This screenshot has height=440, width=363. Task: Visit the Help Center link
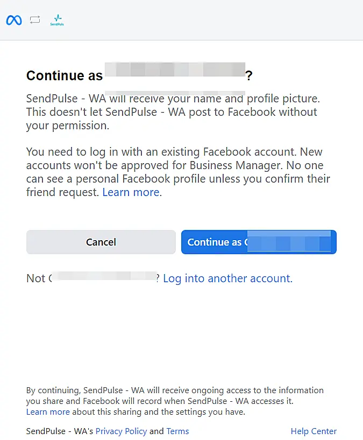[314, 431]
